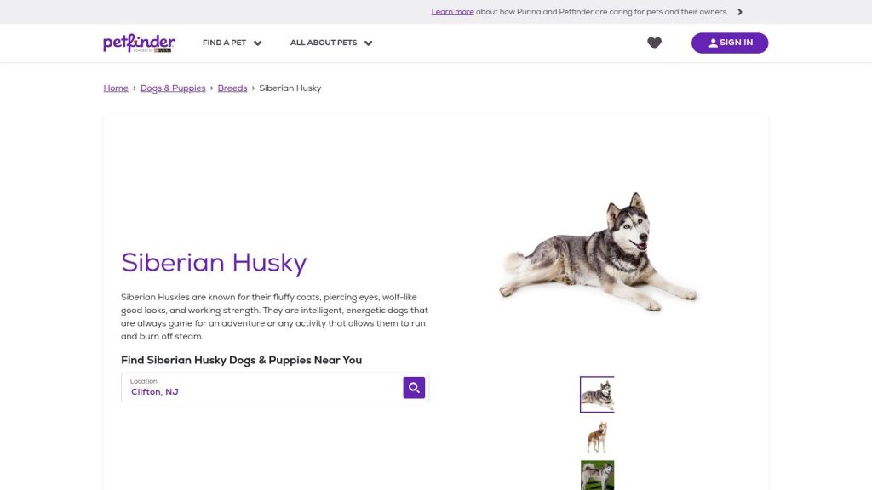Click the Petfinder logo
The height and width of the screenshot is (490, 872).
(x=139, y=43)
